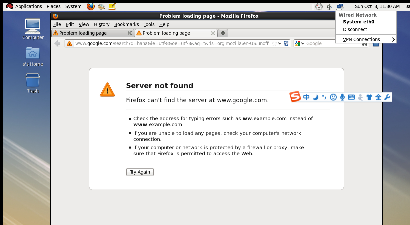The width and height of the screenshot is (410, 225).
Task: Click the Try Again button
Action: [x=140, y=172]
